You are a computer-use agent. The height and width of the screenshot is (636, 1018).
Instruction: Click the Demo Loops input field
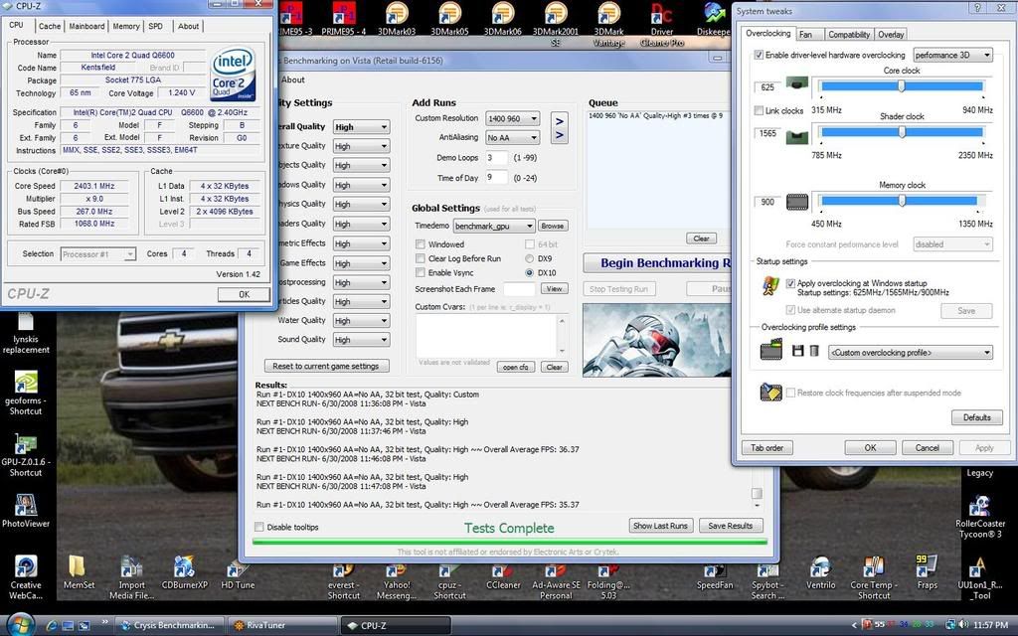(x=497, y=158)
